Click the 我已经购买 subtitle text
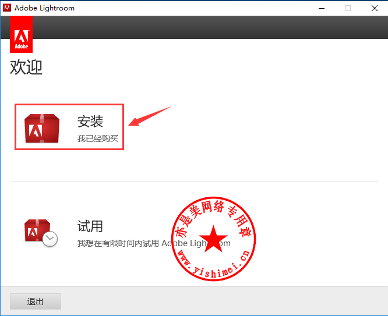 98,139
